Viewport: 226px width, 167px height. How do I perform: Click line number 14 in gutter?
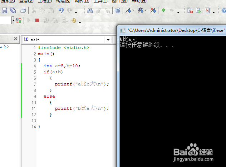pyautogui.click(x=34, y=127)
